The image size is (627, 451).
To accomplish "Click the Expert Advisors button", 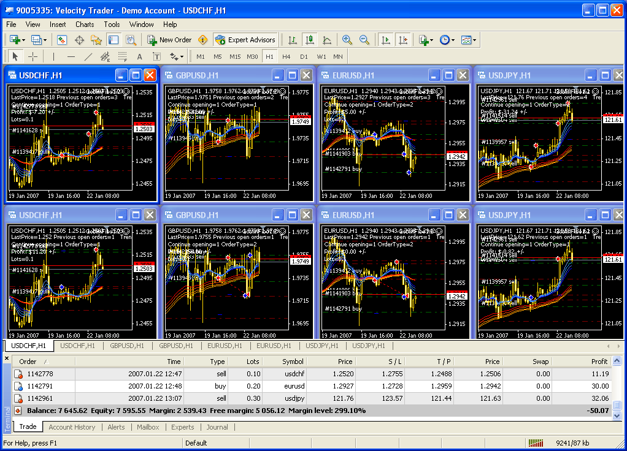I will pos(245,40).
